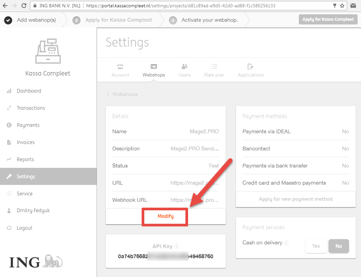Viewport: 361px width, 277px height.
Task: Click the Bancontact payment method label
Action: [x=256, y=149]
